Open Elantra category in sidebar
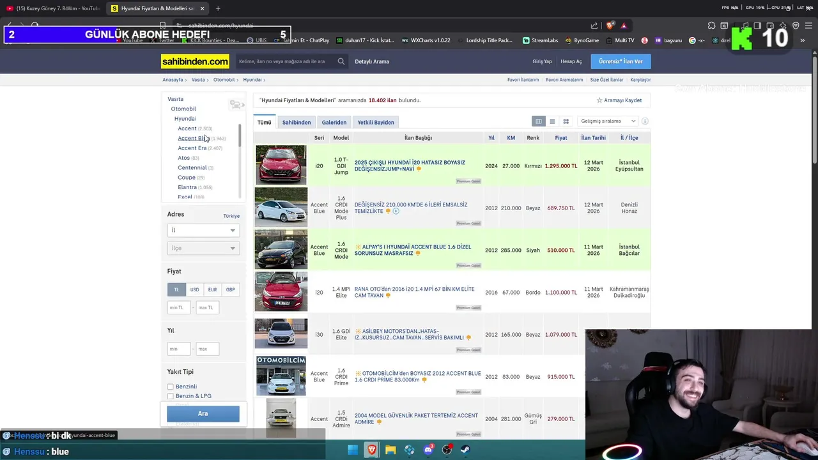 pyautogui.click(x=187, y=187)
